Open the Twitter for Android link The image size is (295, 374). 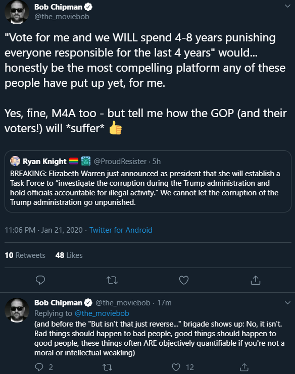point(121,230)
